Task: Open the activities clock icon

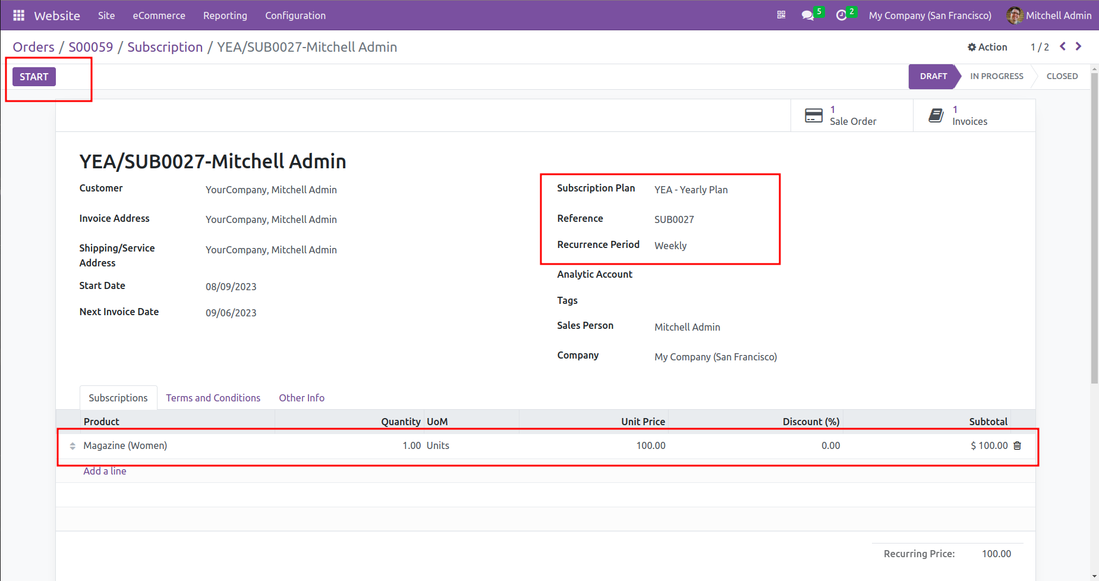Action: [841, 15]
